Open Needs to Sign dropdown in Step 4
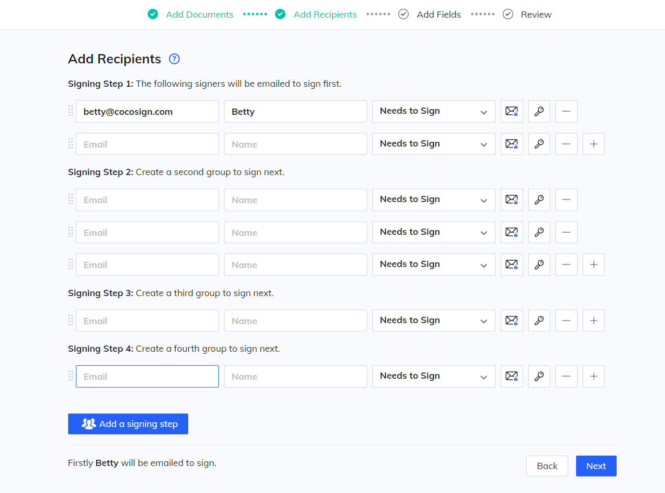This screenshot has height=493, width=665. tap(434, 376)
